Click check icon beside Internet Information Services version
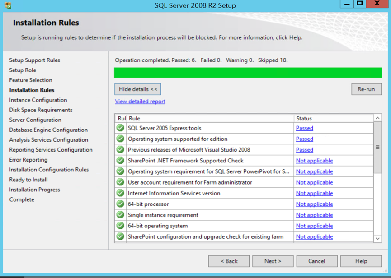The image size is (391, 278). tap(120, 193)
